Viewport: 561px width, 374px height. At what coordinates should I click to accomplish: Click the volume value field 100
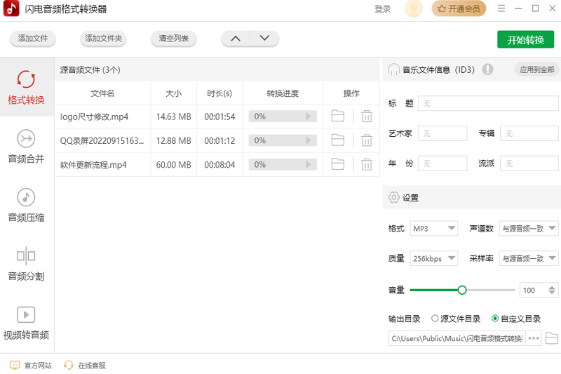coord(533,290)
